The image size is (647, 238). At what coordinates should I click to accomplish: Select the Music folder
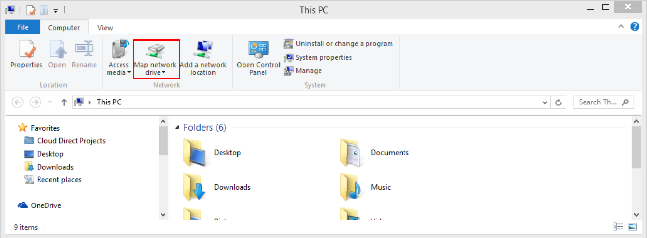click(x=365, y=187)
